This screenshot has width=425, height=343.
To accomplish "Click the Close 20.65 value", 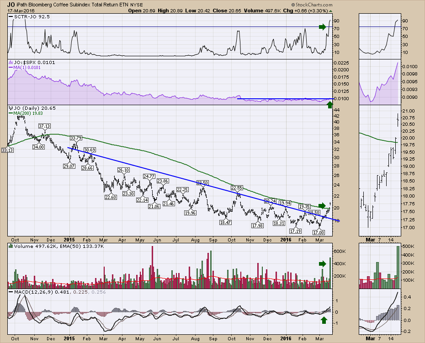I will click(227, 11).
